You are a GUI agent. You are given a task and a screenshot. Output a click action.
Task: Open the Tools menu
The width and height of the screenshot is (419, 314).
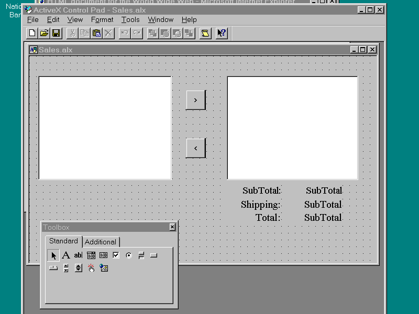pyautogui.click(x=130, y=20)
